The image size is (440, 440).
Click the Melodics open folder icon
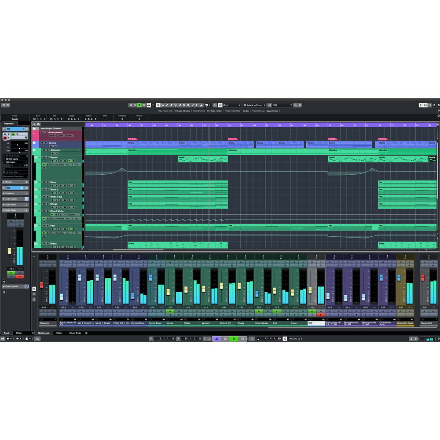34,150
